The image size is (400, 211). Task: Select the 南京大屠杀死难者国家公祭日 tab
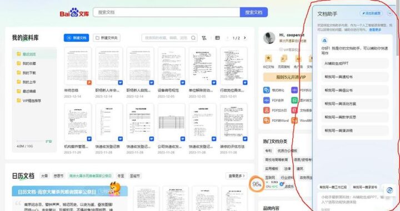(91, 176)
